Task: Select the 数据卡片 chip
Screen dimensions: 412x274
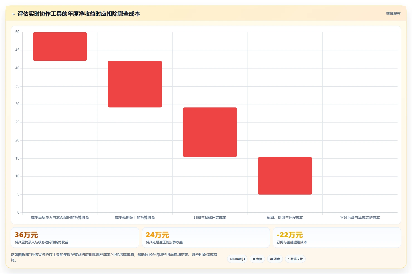Action: [x=295, y=259]
